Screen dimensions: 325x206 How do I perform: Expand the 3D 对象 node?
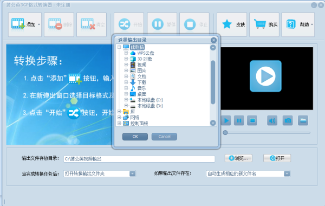[x=126, y=59]
